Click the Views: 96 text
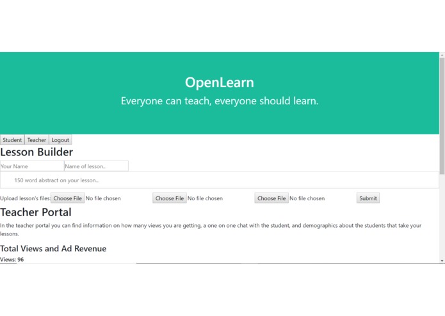The image size is (445, 316). 12,260
